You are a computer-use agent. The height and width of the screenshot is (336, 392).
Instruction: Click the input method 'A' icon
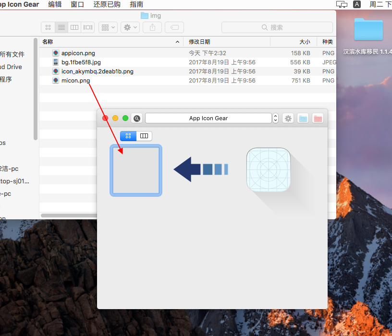coord(357,4)
